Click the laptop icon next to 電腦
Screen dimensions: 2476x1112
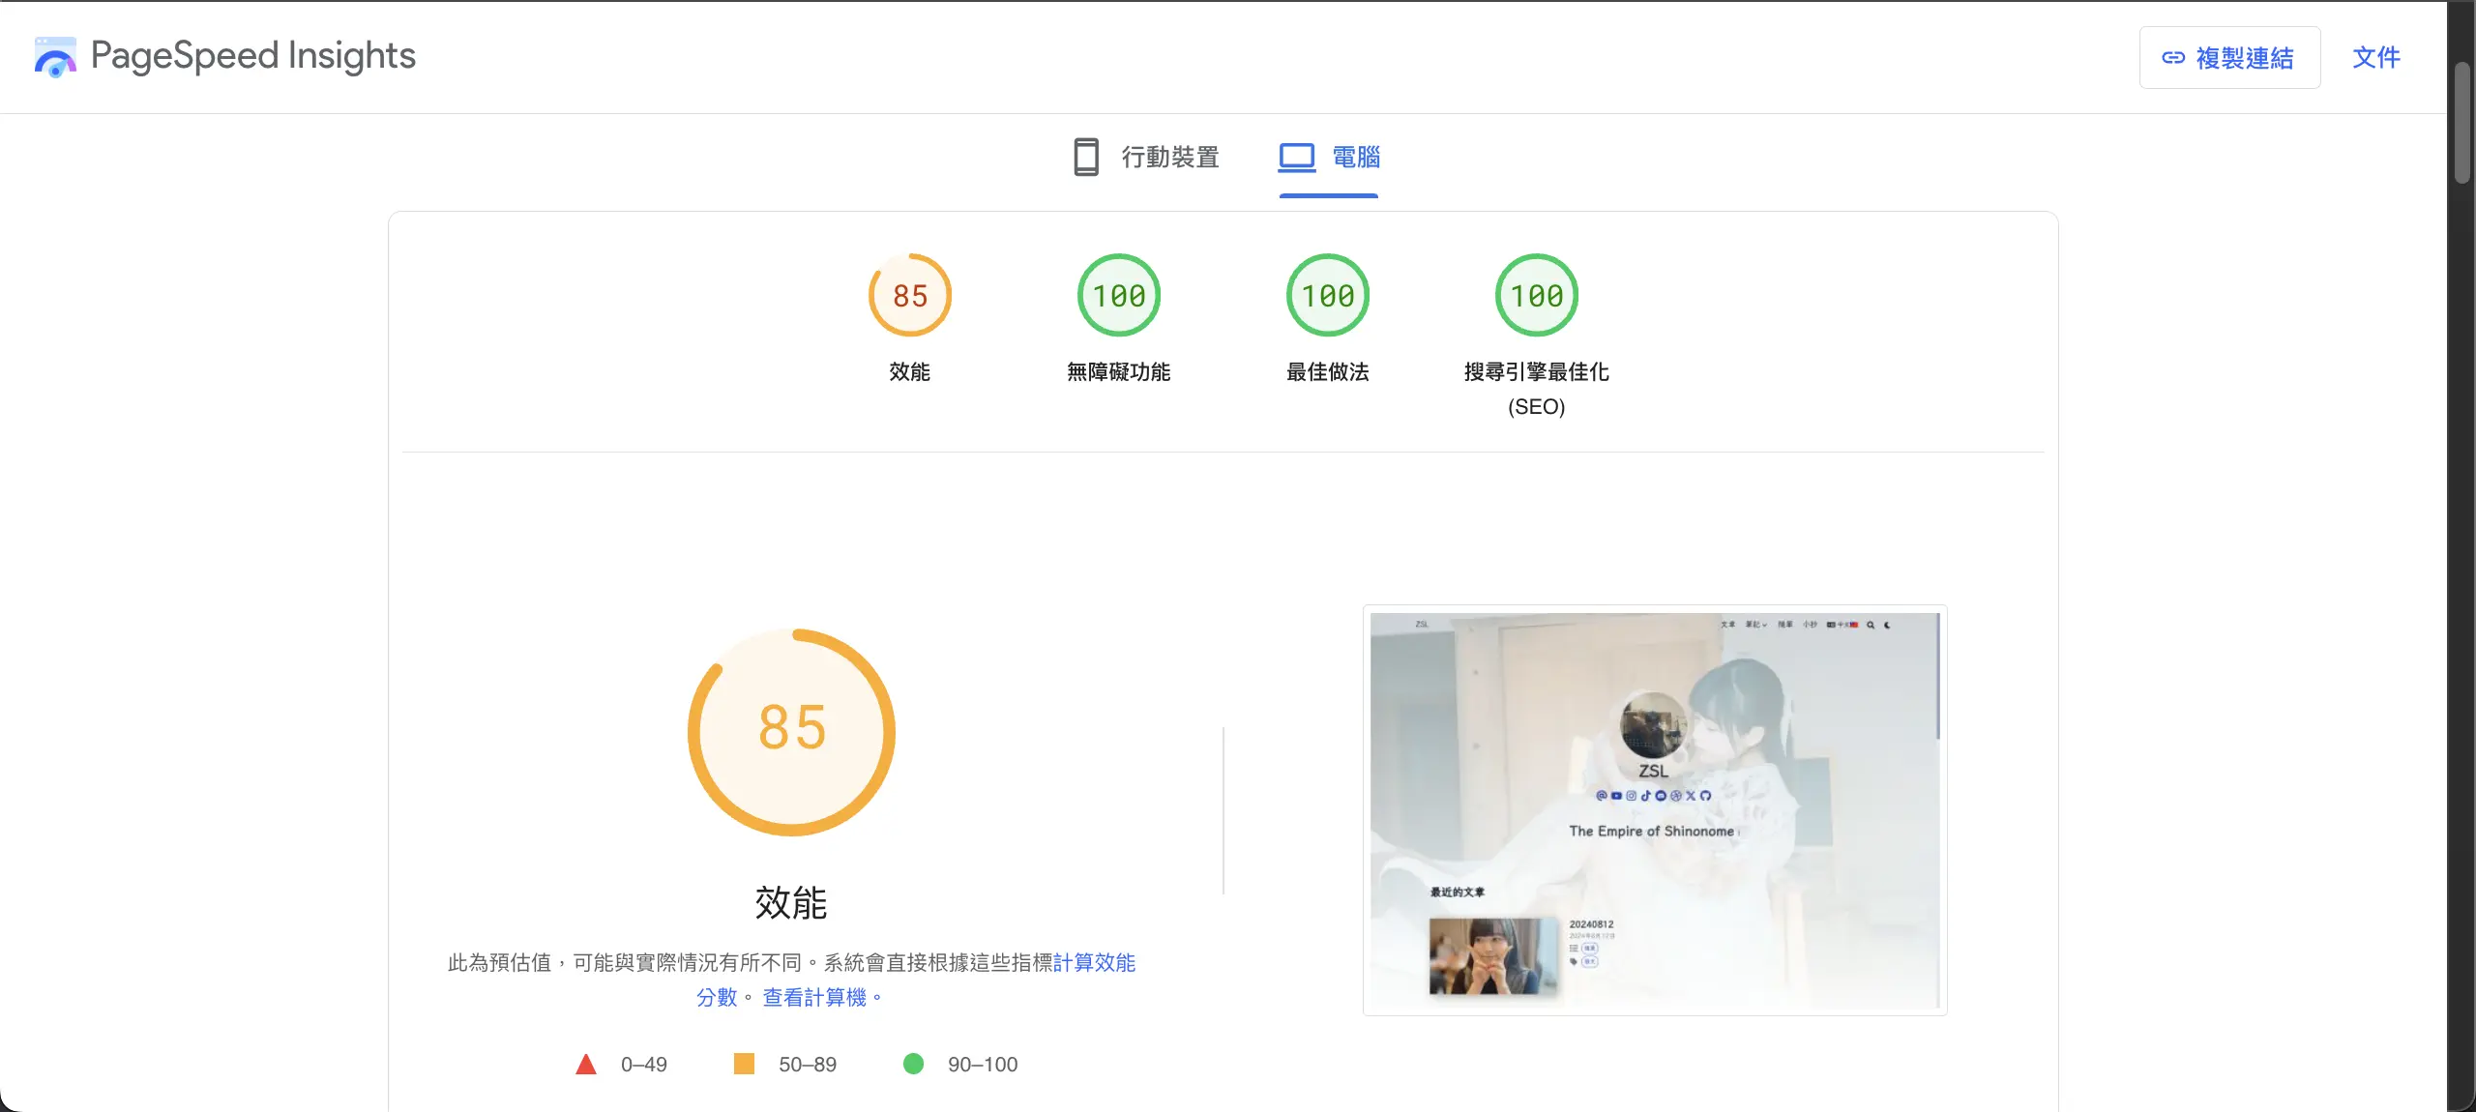(x=1297, y=157)
